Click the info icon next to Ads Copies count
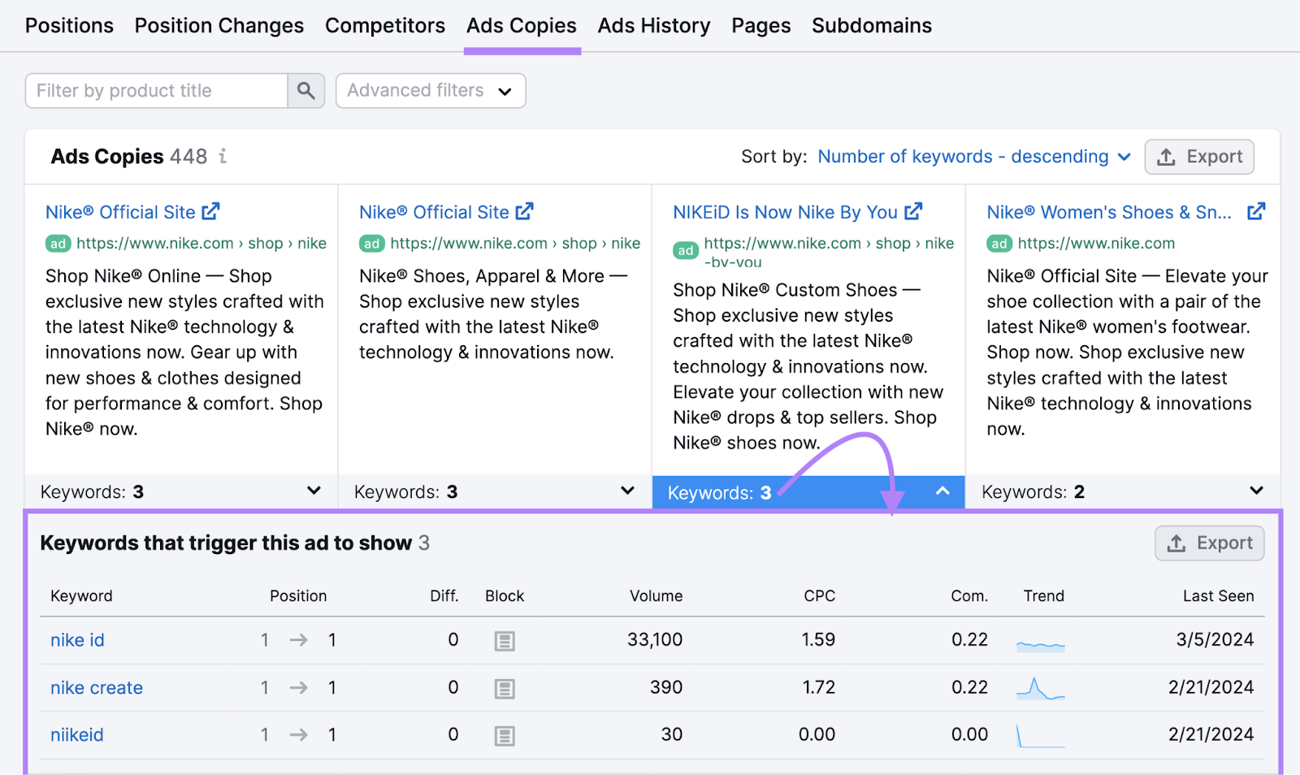 [223, 157]
